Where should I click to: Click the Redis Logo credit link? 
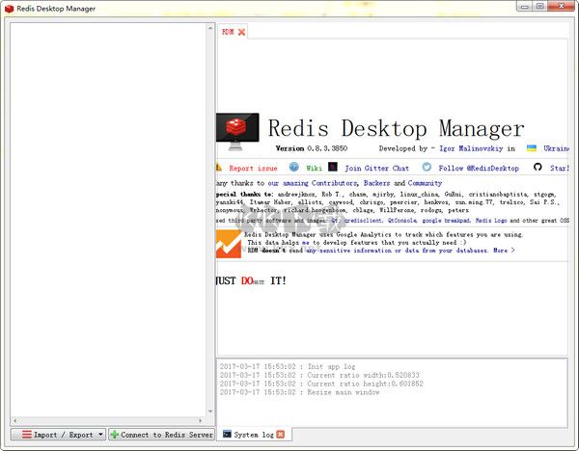pos(491,221)
